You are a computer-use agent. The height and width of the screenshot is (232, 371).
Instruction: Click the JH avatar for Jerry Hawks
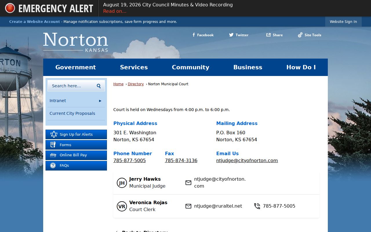(x=122, y=183)
